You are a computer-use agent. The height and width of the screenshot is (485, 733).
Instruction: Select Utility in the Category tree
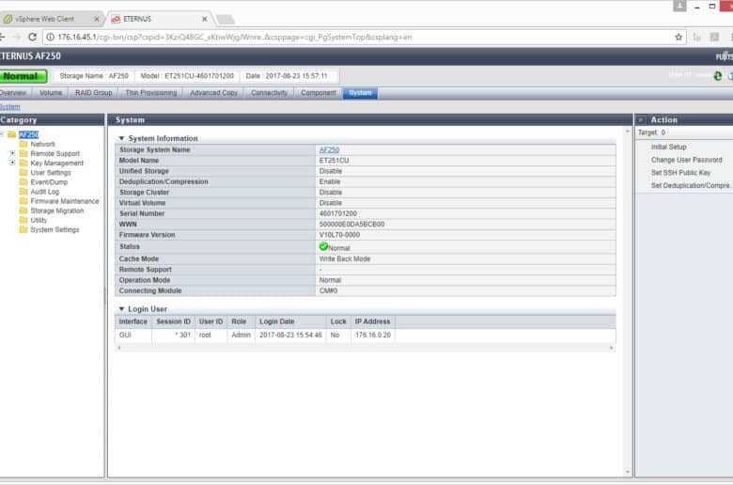click(x=39, y=220)
